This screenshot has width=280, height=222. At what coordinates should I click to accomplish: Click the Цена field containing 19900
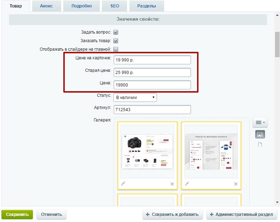pos(152,85)
